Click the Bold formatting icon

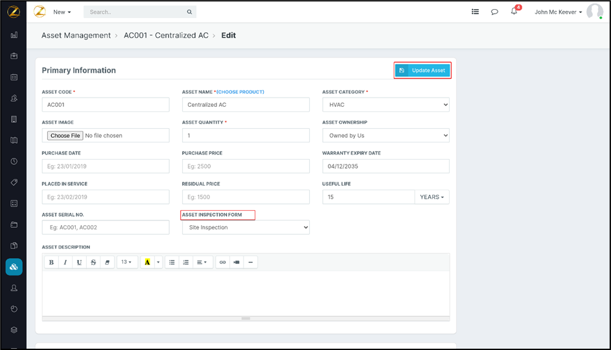(x=51, y=262)
